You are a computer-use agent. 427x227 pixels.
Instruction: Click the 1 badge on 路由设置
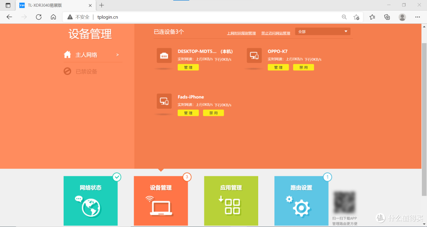coord(327,177)
